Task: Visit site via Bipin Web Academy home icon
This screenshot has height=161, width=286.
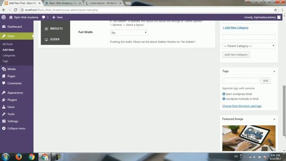Action: pyautogui.click(x=11, y=17)
